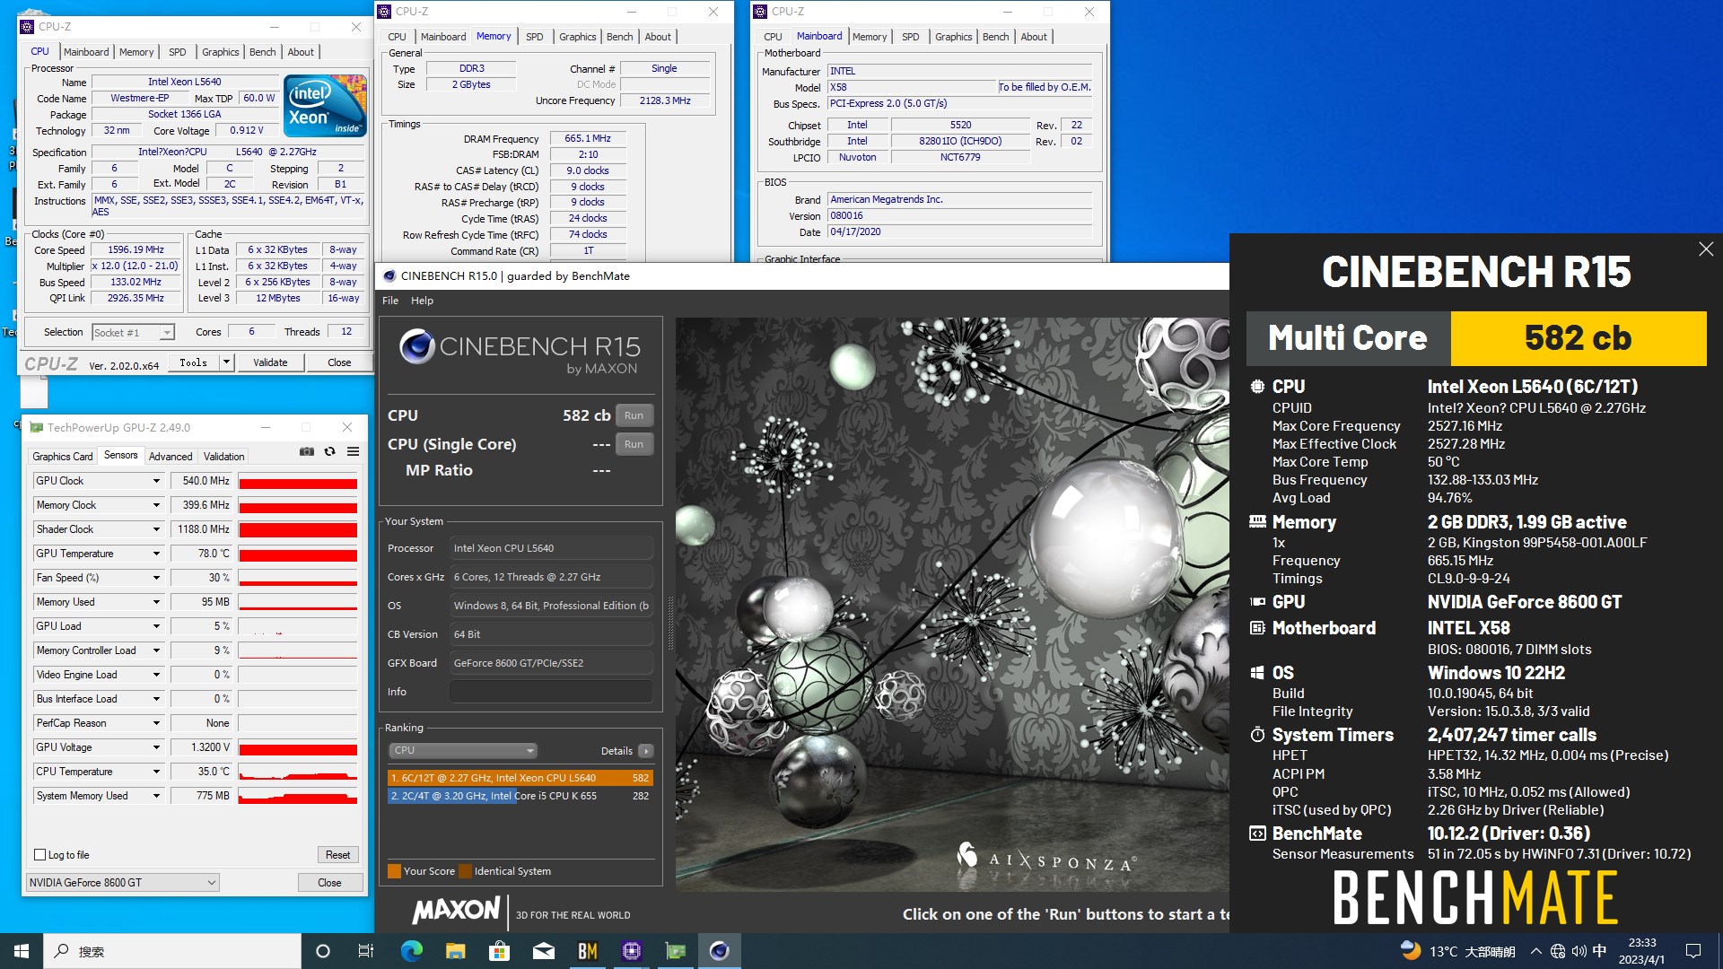Viewport: 1723px width, 969px height.
Task: Expand the System Memory Used dropdown
Action: tap(156, 796)
